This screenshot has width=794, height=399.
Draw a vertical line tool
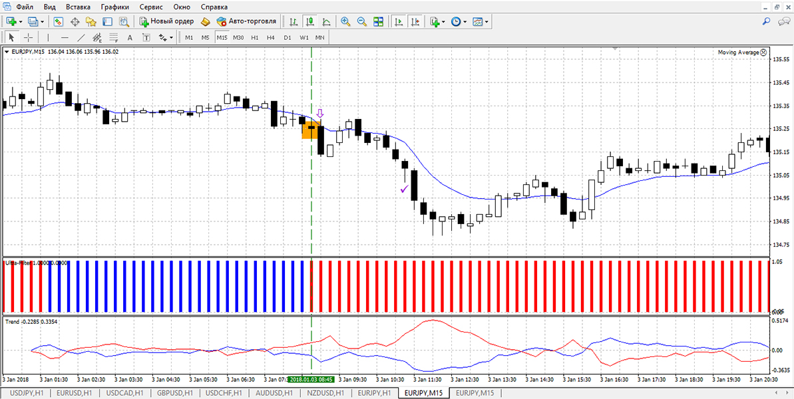[48, 37]
